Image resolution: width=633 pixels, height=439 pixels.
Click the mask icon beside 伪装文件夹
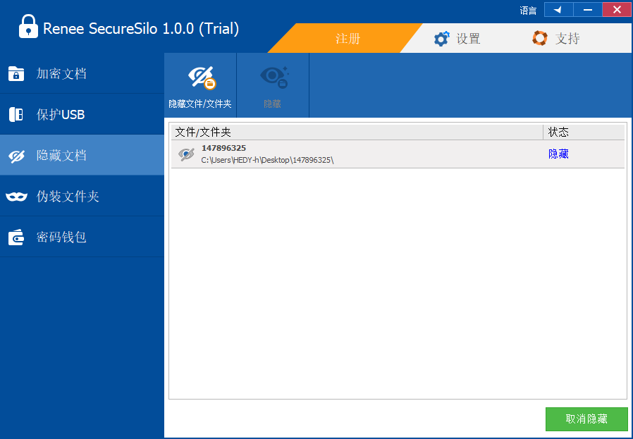coord(16,197)
